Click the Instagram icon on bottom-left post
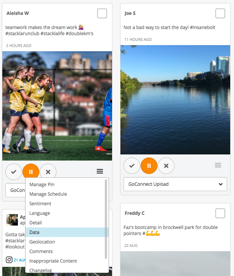 point(9,260)
